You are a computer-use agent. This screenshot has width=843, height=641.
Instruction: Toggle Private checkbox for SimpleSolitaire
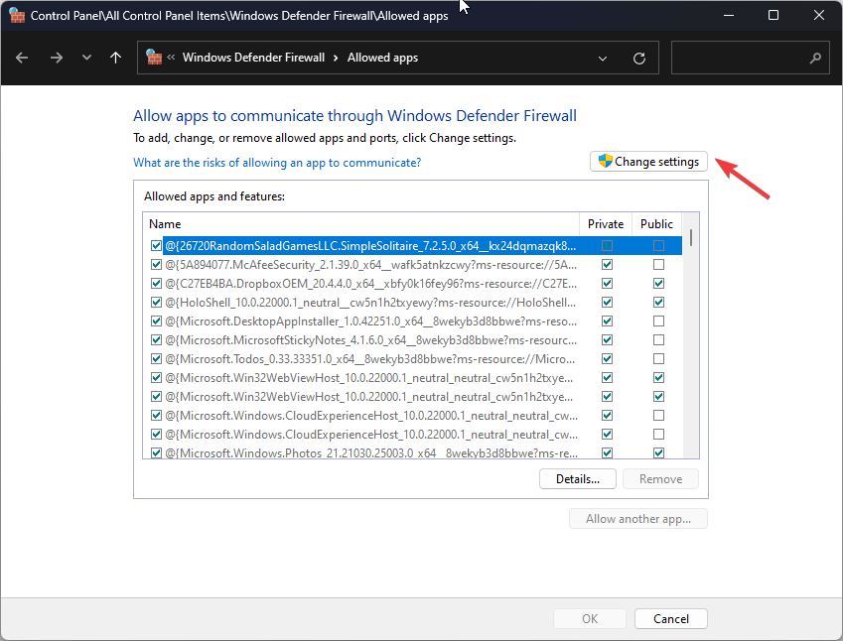[x=607, y=245]
